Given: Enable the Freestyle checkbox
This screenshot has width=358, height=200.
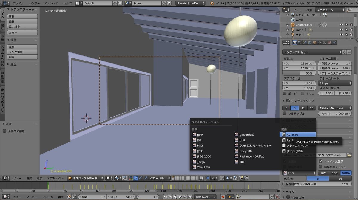Looking at the screenshot, I should coord(288,197).
